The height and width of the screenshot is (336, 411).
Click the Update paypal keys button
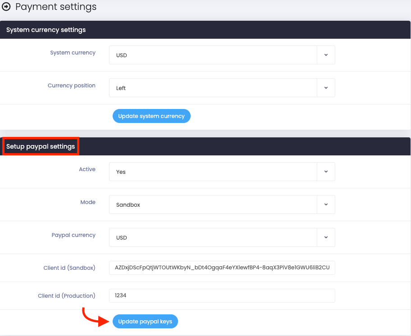(x=145, y=321)
